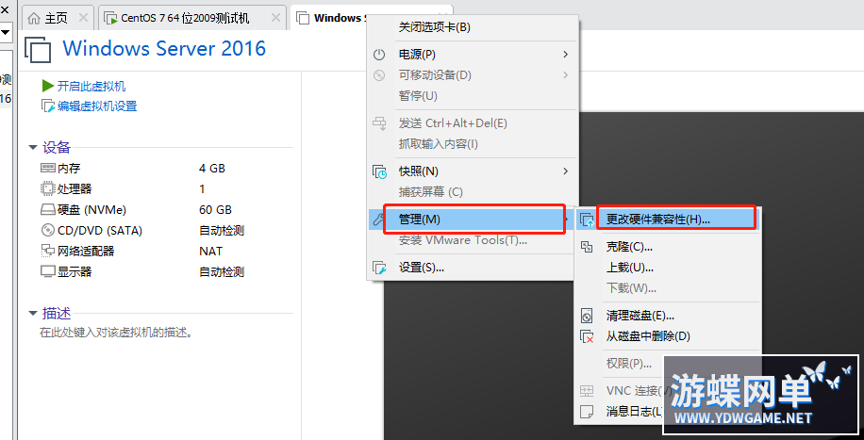The image size is (864, 440).
Task: Click the 显示器 自动检测 value
Action: [x=222, y=271]
